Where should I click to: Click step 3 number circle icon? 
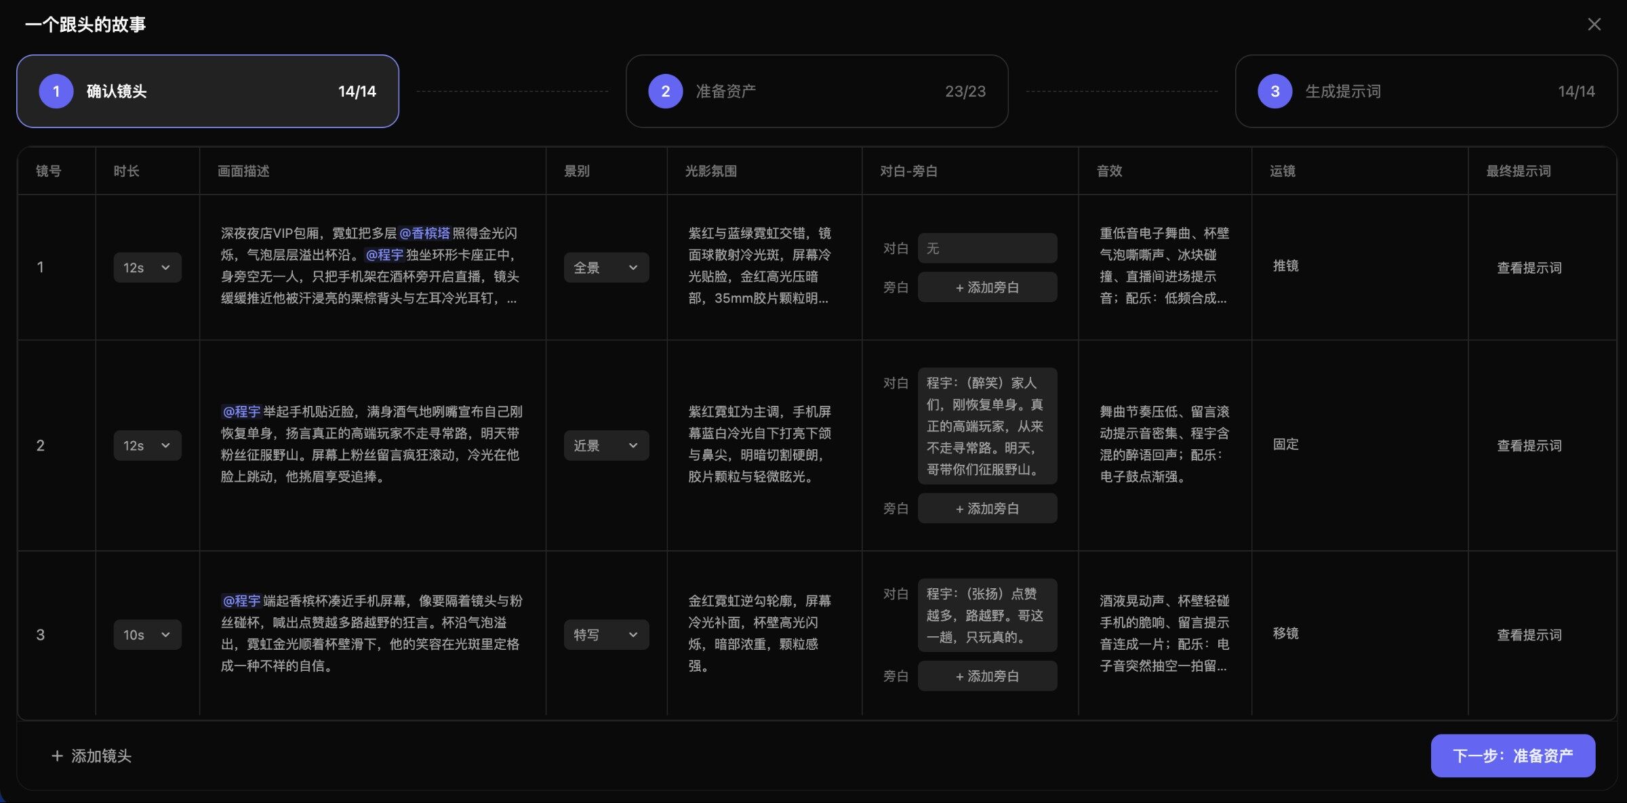(1275, 91)
